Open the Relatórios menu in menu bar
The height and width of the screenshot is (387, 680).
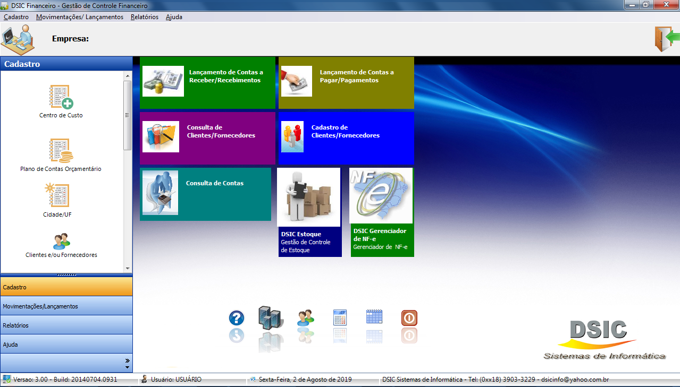(x=145, y=17)
